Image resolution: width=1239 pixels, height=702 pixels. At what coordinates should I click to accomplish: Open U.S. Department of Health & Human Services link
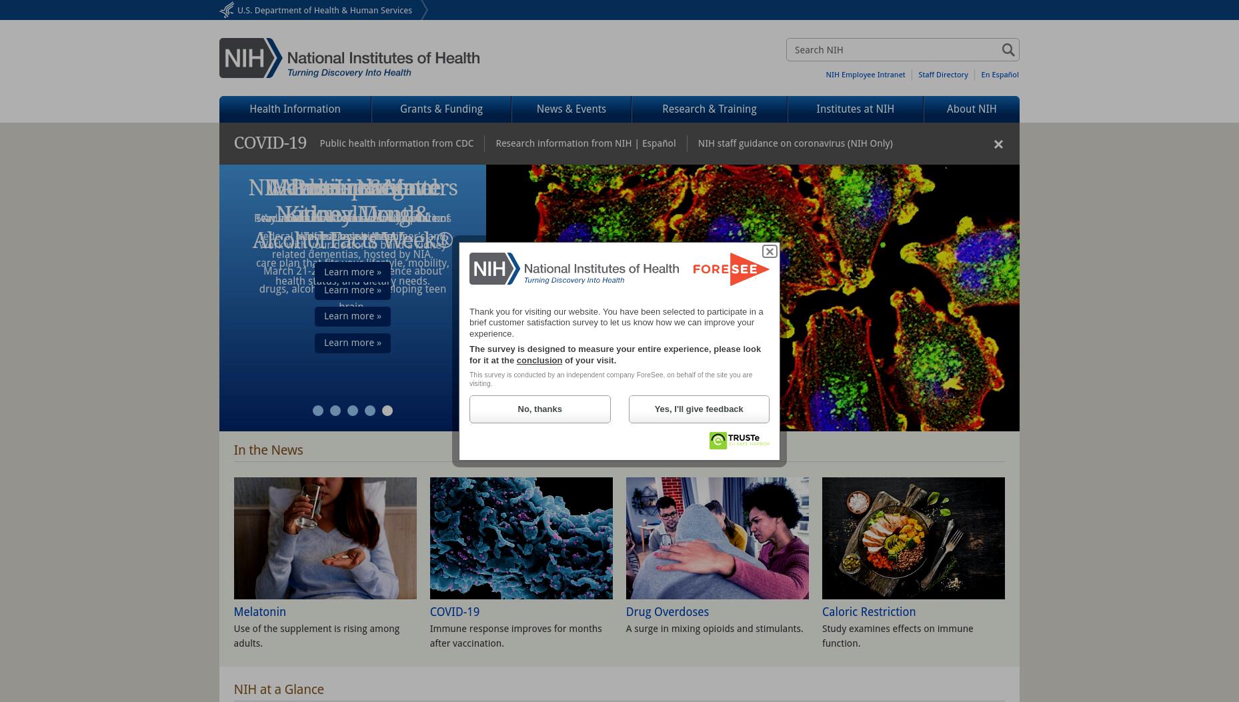[325, 10]
